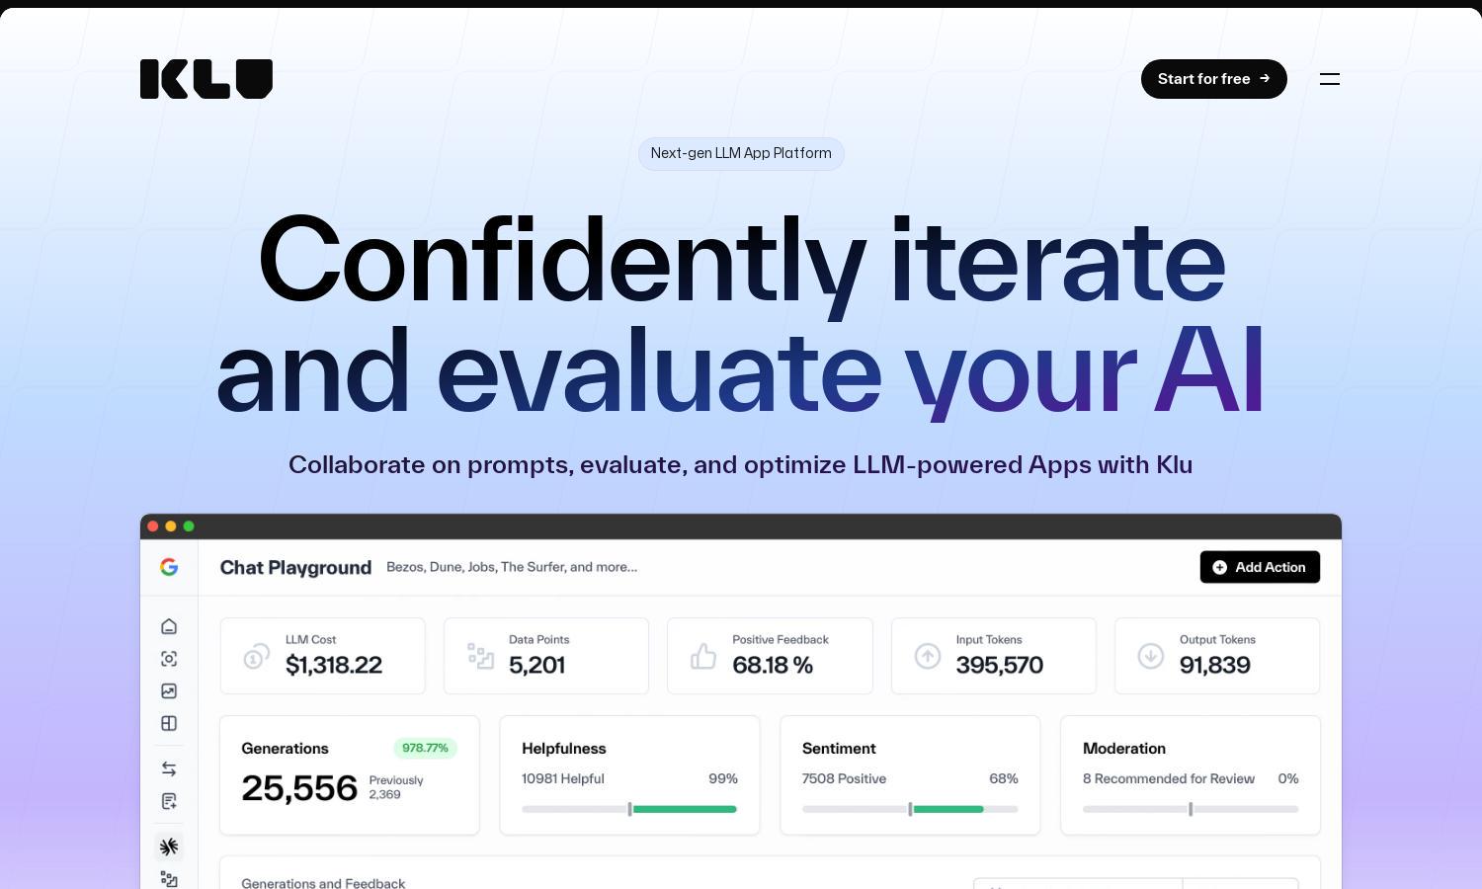Viewport: 1482px width, 889px height.
Task: Click the Positive Feedback thumbs-up icon
Action: 703,656
